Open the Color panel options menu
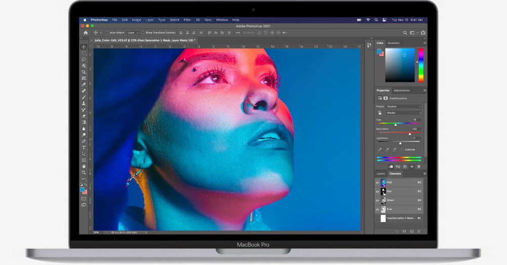This screenshot has width=507, height=265. (425, 43)
